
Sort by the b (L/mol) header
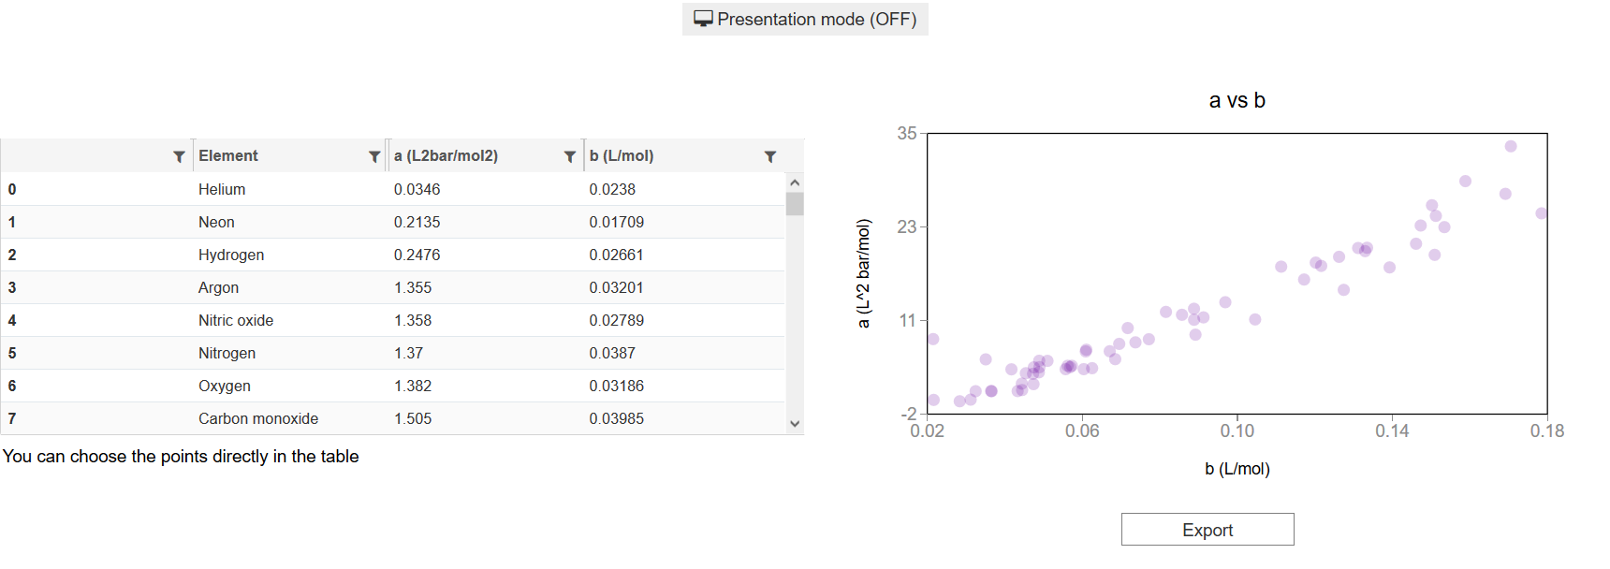point(622,156)
